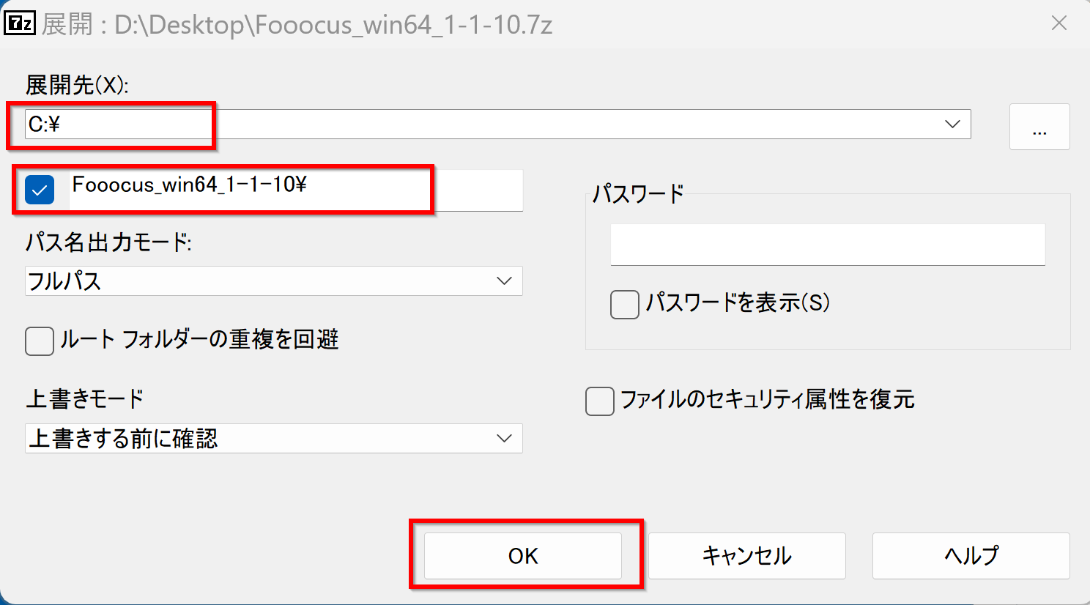This screenshot has width=1090, height=605.
Task: Enable the パスワードを表示 checkbox
Action: 625,304
